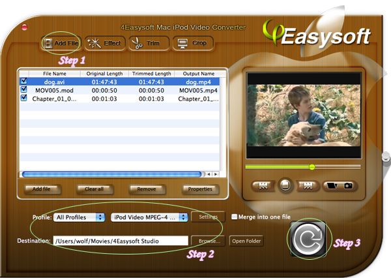Click the lower Add file button
The image size is (391, 278).
[x=42, y=189]
